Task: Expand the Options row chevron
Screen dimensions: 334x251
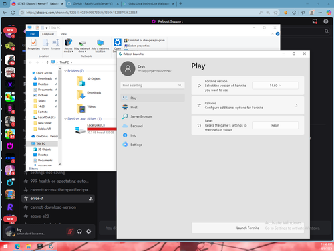Action: 297,105
